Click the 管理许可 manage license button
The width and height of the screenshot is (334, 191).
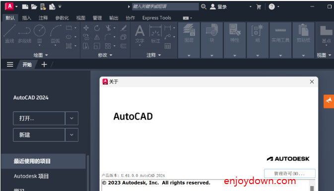point(290,174)
